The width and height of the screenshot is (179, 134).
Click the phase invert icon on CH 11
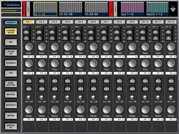click(x=155, y=38)
